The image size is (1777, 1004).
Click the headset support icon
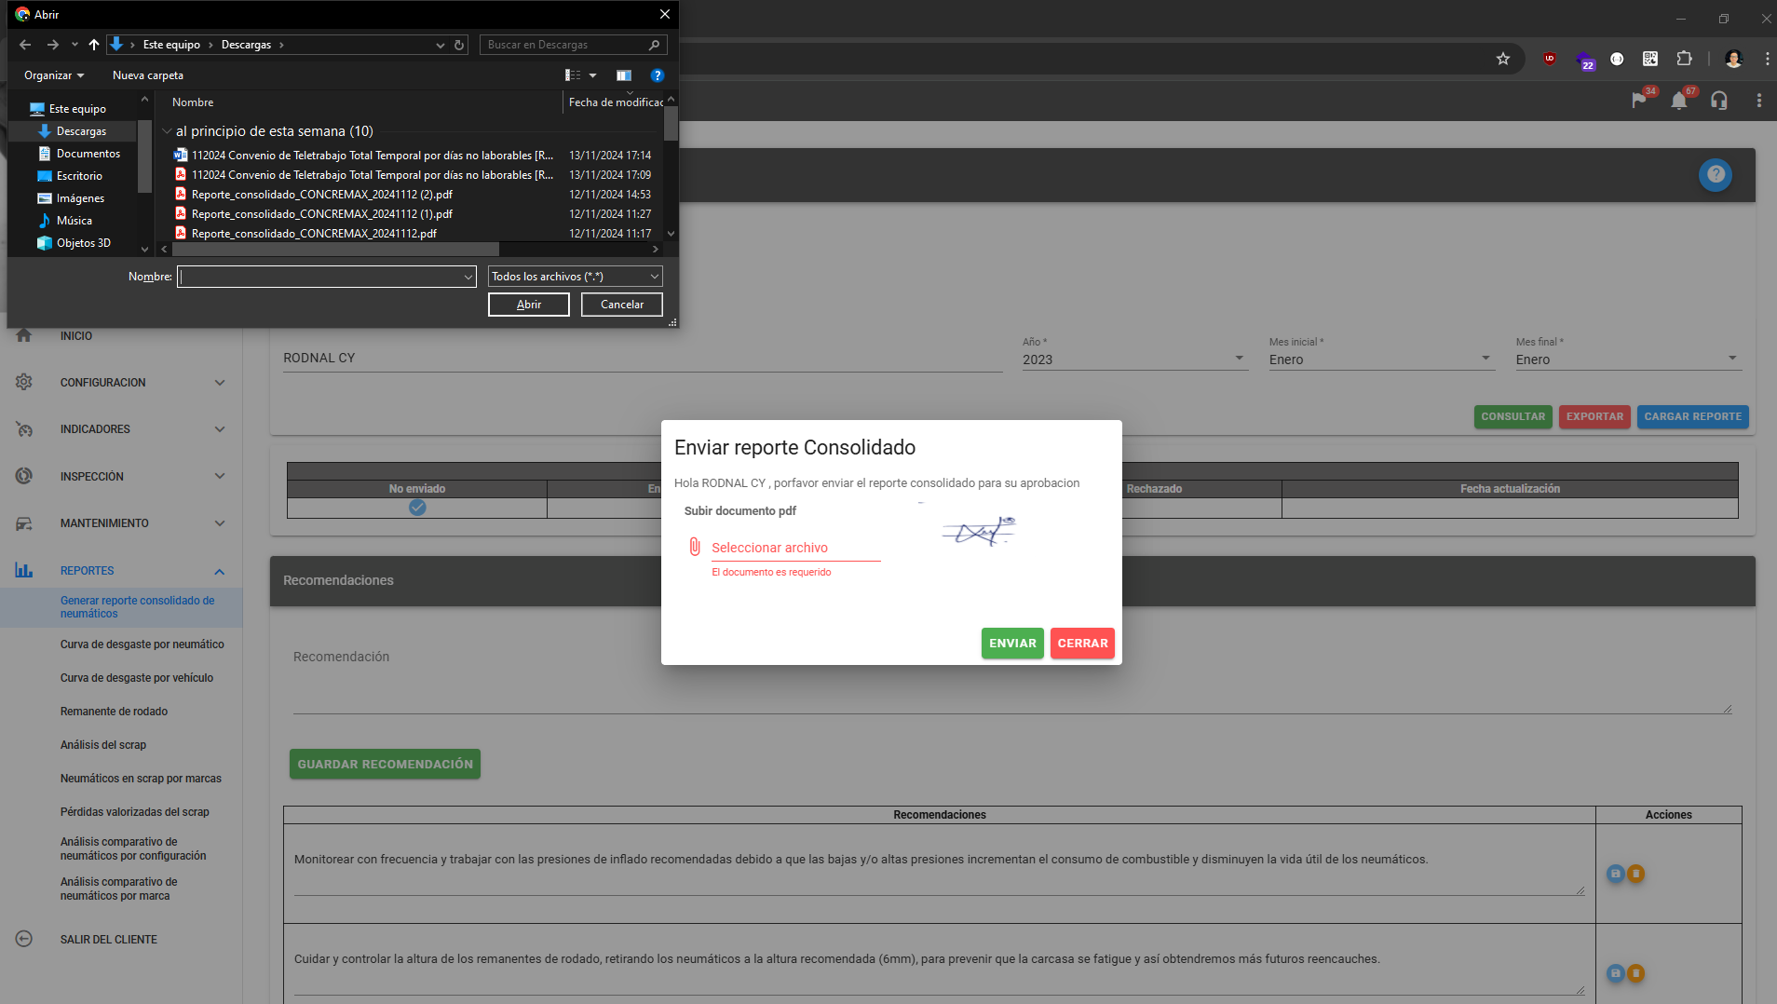tap(1719, 101)
